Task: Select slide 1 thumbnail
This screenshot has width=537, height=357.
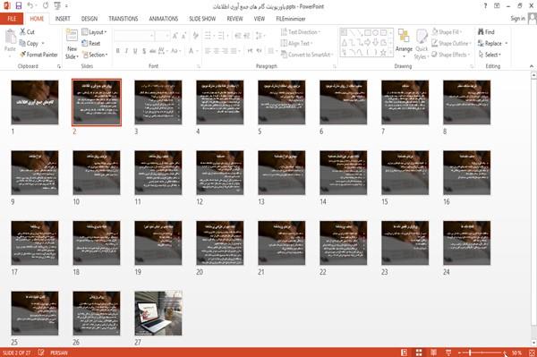Action: tap(35, 102)
